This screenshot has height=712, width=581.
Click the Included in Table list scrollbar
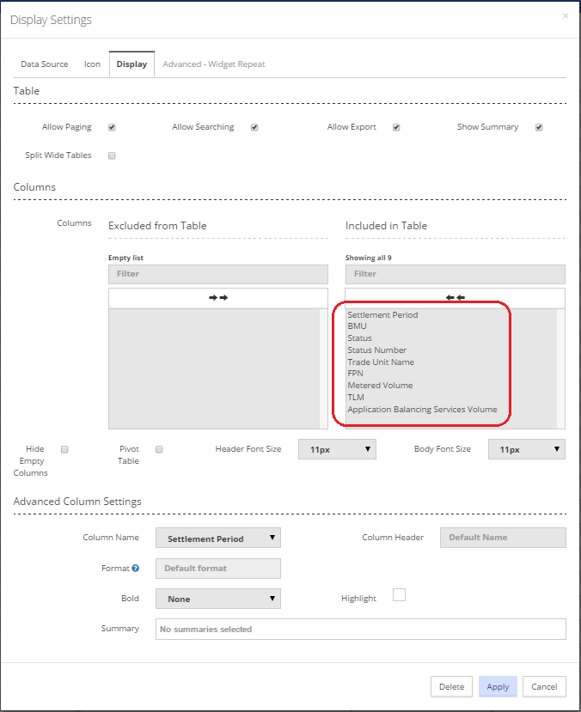coord(561,368)
